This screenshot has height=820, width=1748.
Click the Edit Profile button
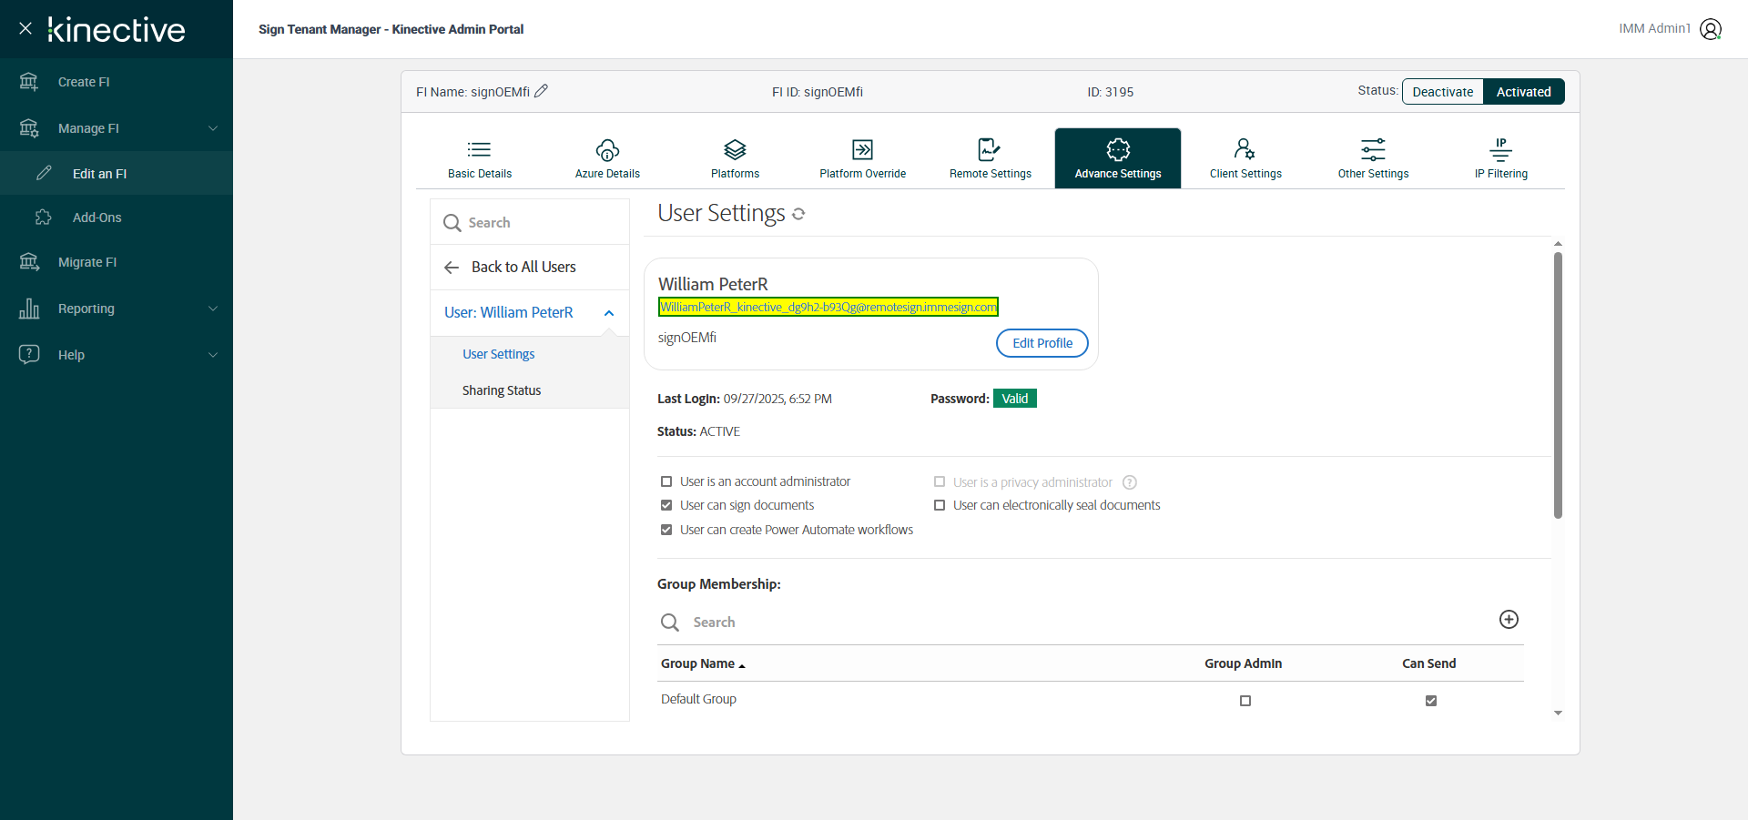1042,343
